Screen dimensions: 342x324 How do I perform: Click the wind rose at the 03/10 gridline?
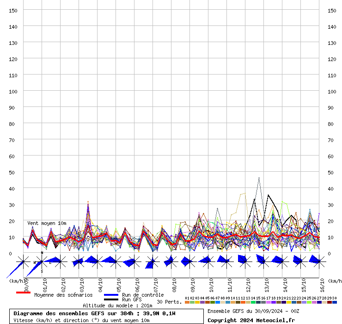click(x=79, y=262)
